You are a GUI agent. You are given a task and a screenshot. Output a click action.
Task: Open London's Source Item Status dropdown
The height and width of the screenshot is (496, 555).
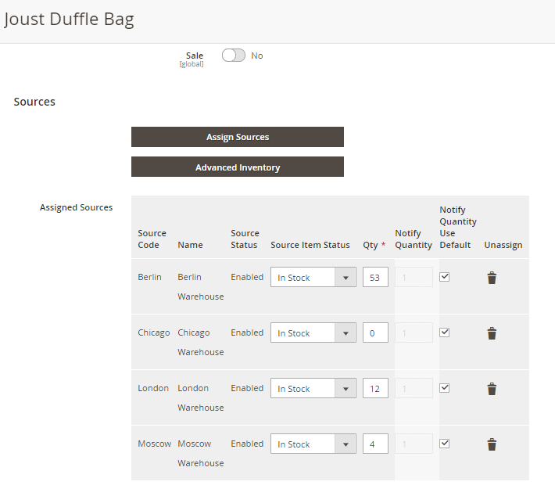click(x=313, y=389)
